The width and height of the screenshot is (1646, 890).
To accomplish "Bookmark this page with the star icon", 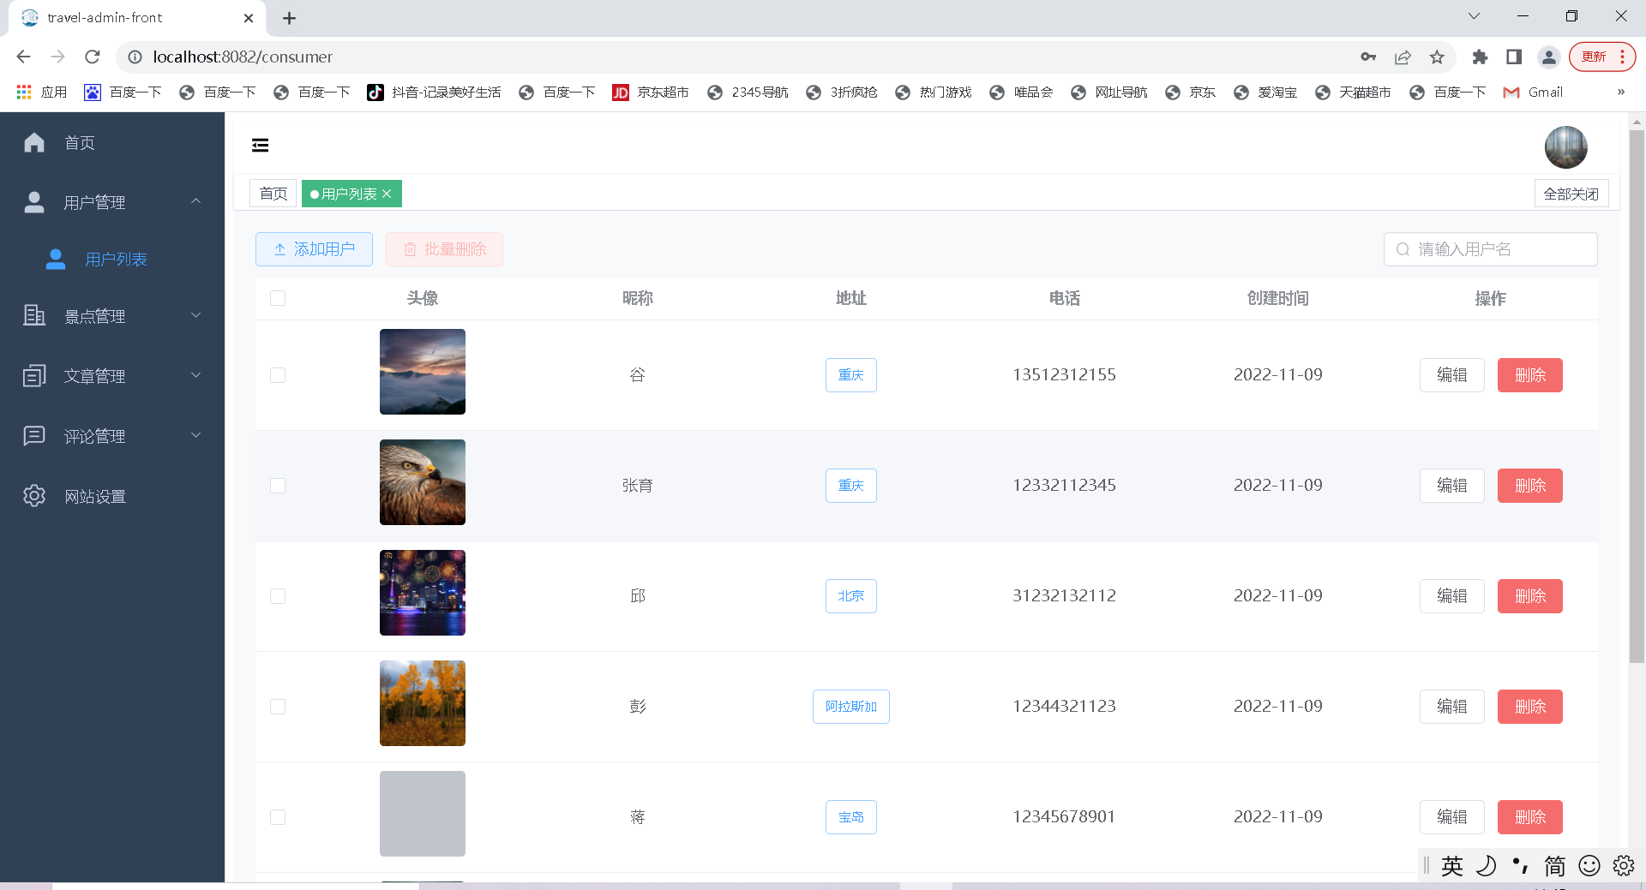I will coord(1437,57).
